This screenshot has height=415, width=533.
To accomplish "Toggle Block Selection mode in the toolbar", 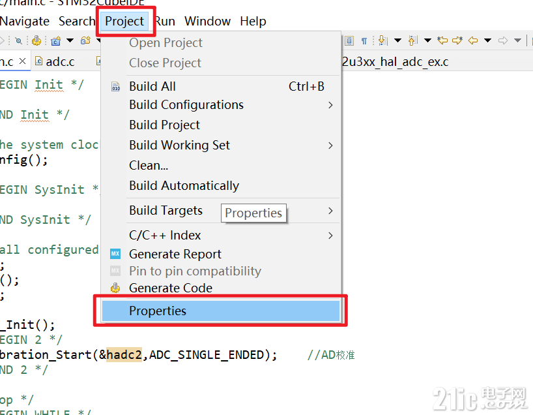I will coord(349,41).
